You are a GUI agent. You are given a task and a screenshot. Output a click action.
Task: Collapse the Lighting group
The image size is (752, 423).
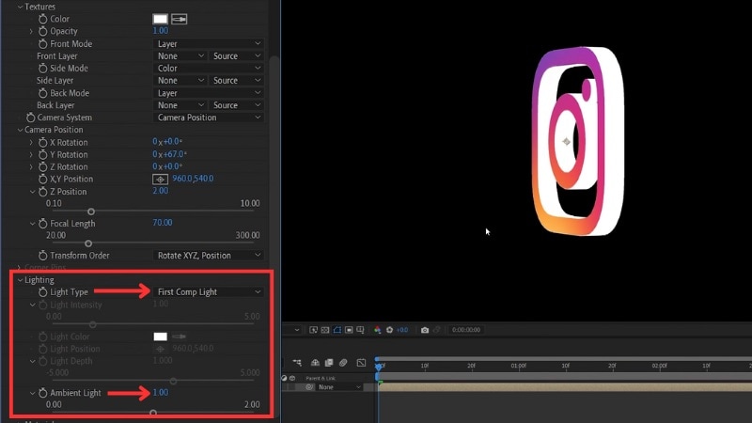click(x=20, y=280)
